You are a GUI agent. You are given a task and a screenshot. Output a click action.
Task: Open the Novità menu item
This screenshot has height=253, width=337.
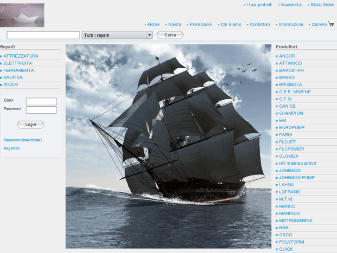point(174,24)
